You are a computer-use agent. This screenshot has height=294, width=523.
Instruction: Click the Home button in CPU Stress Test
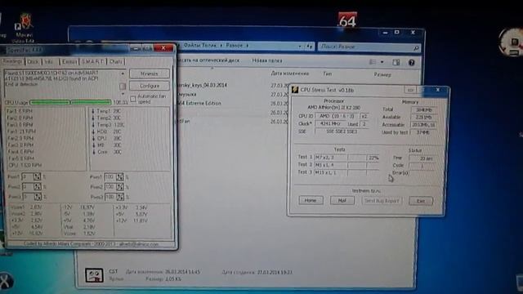[x=311, y=200]
